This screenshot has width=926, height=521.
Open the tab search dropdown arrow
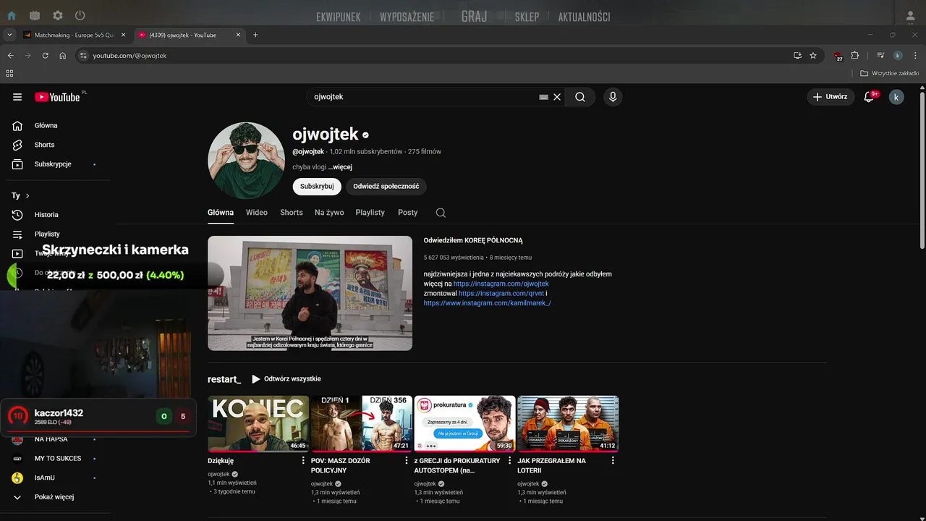(9, 35)
